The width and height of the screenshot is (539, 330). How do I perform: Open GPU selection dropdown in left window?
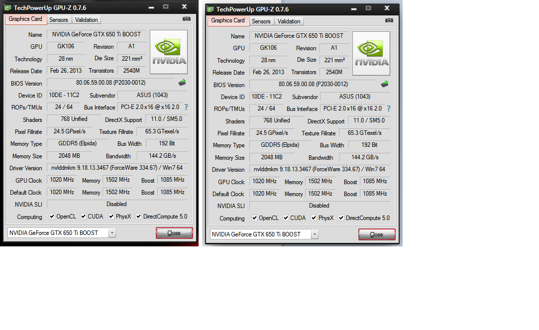pos(112,233)
